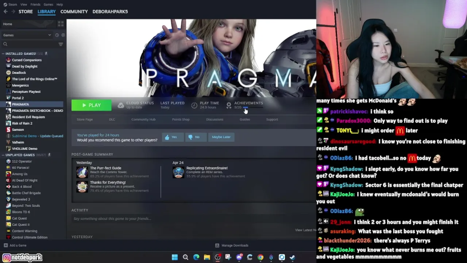The image size is (467, 263).
Task: Open recent activity clock filter
Action: point(57,35)
